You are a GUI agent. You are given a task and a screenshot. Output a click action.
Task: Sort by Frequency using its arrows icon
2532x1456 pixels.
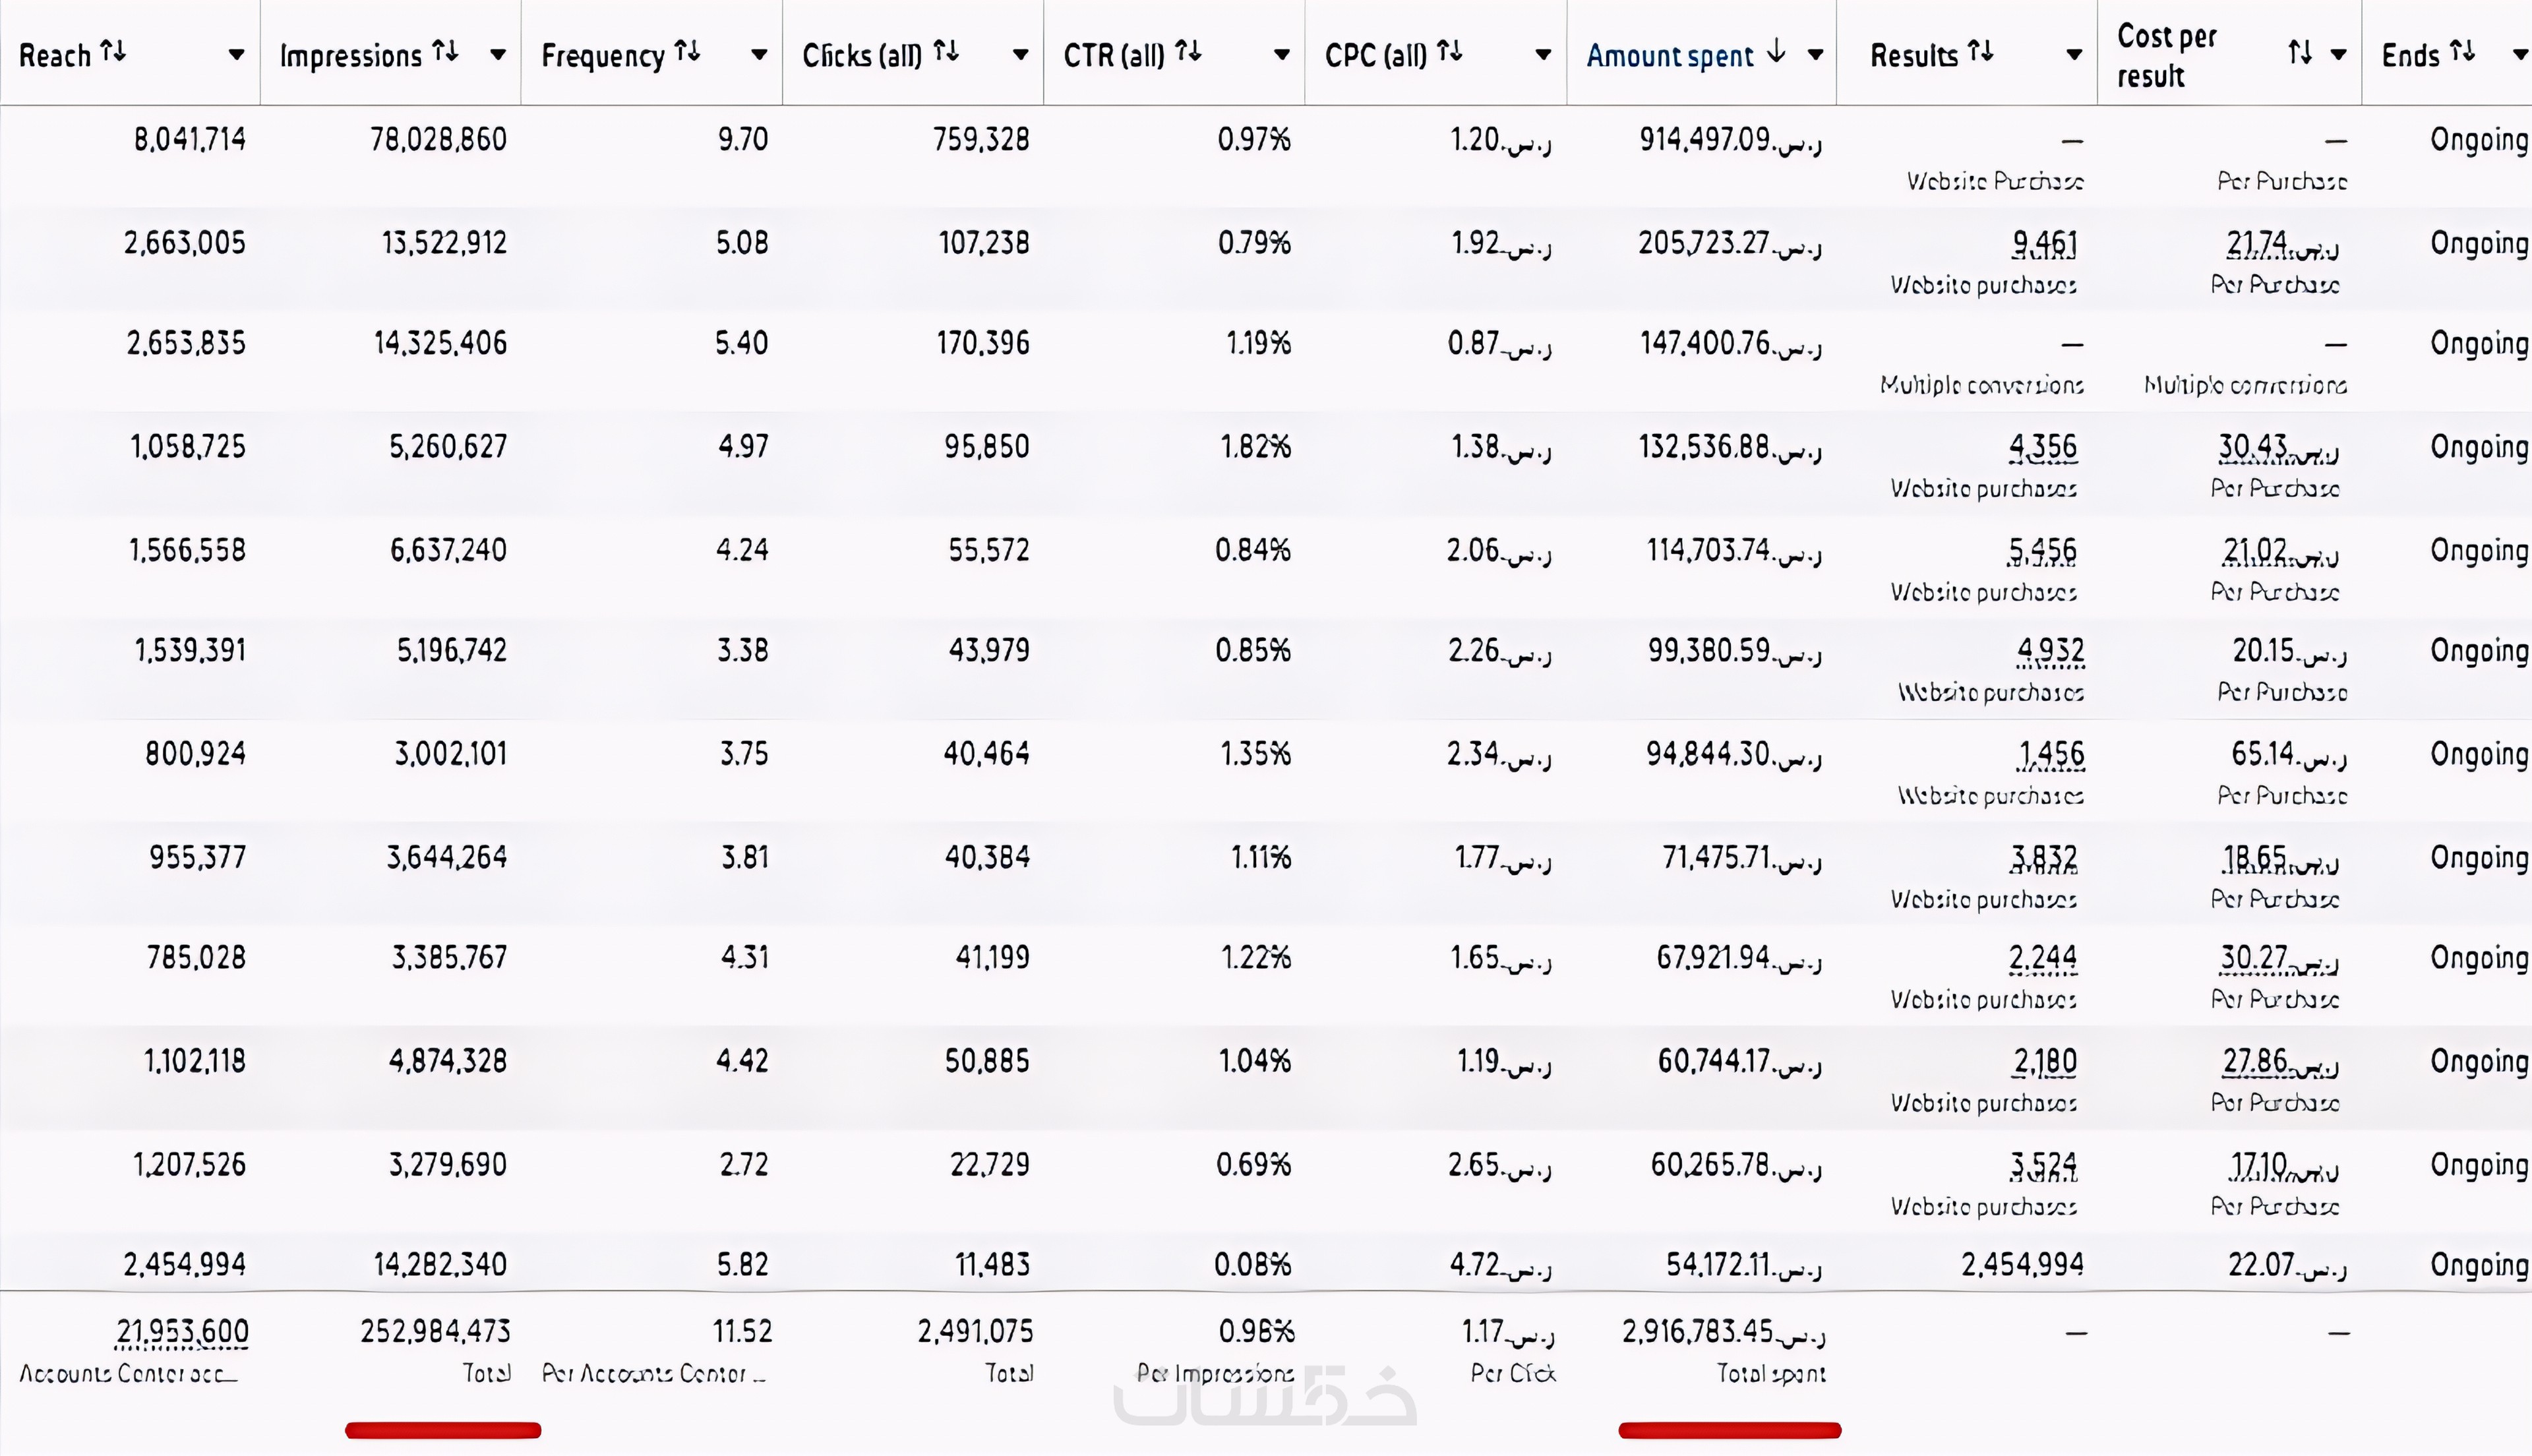pyautogui.click(x=688, y=51)
